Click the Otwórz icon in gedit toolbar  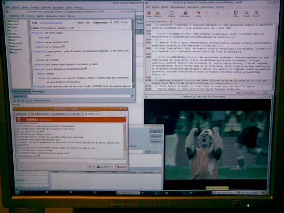pyautogui.click(x=158, y=14)
